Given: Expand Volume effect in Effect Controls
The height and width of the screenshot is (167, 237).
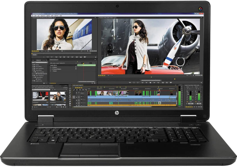Looking at the screenshot, I should [50, 67].
